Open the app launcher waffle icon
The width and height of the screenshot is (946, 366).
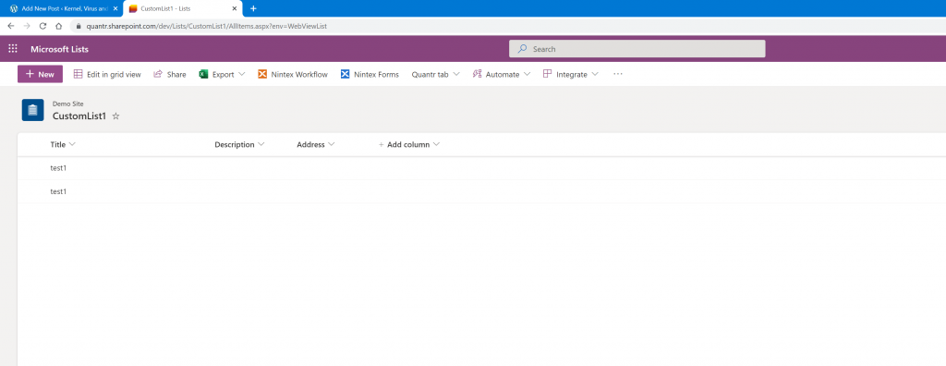[x=13, y=49]
